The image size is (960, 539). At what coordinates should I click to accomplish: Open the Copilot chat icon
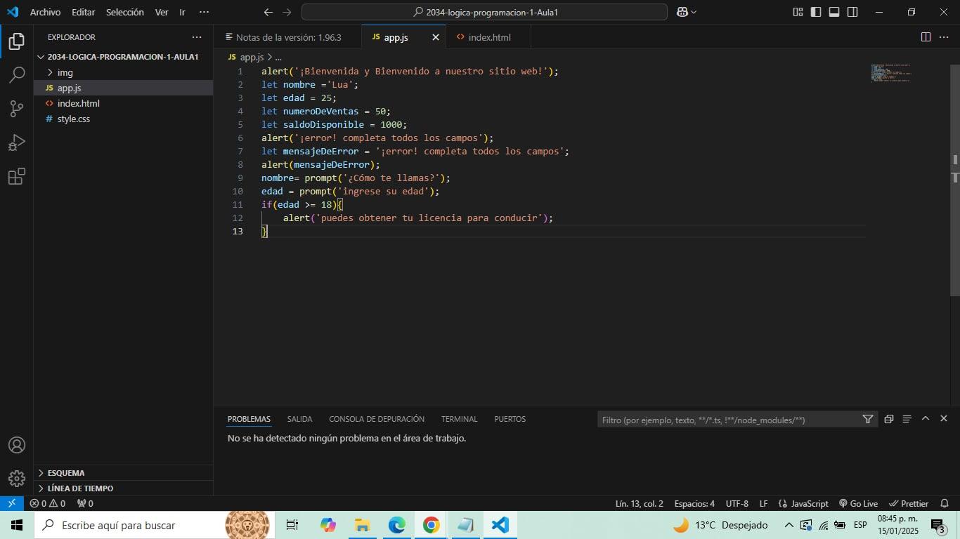click(x=682, y=12)
